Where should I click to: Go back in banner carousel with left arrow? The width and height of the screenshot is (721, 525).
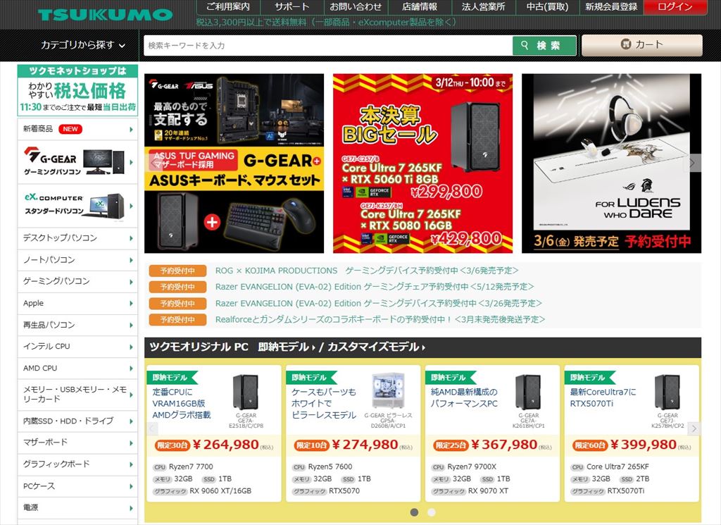[x=153, y=163]
